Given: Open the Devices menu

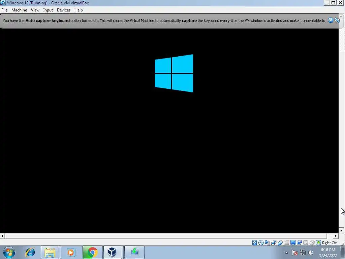Looking at the screenshot, I should click(64, 10).
